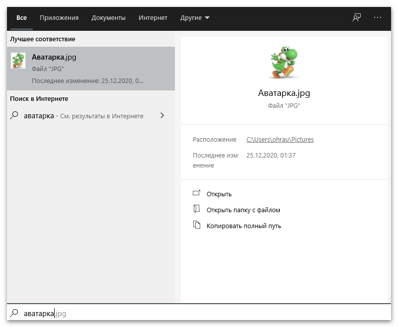Click the small Yoshi icon of the best match
Screen dimensions: 398x327
pyautogui.click(x=18, y=61)
